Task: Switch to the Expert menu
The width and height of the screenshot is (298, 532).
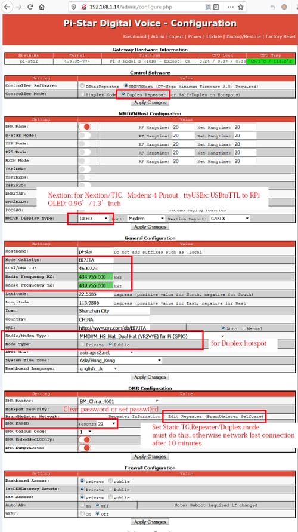Action: point(176,36)
